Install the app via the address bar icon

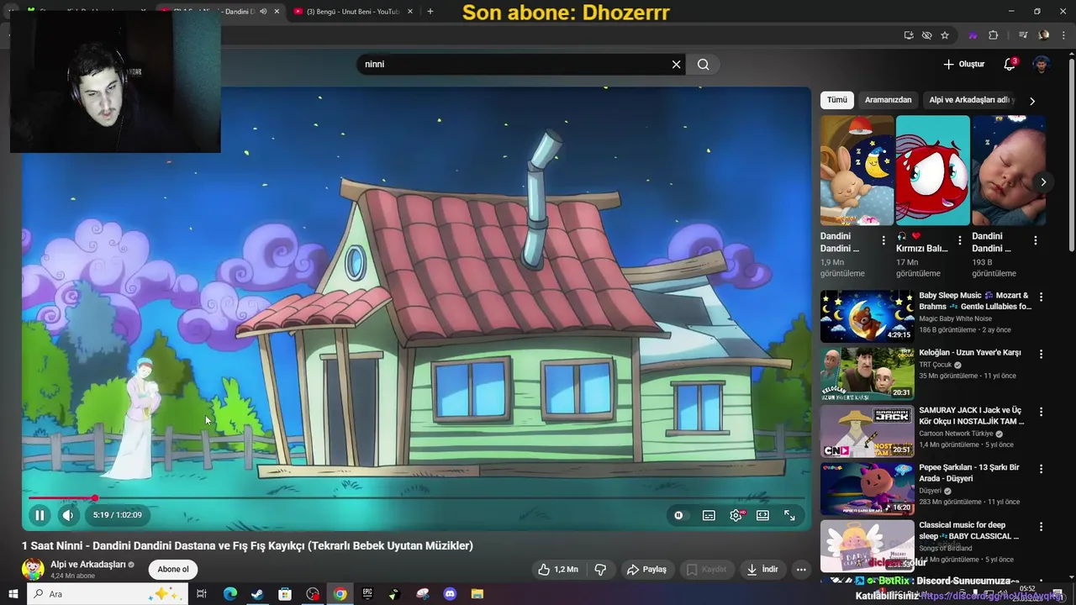pyautogui.click(x=909, y=35)
